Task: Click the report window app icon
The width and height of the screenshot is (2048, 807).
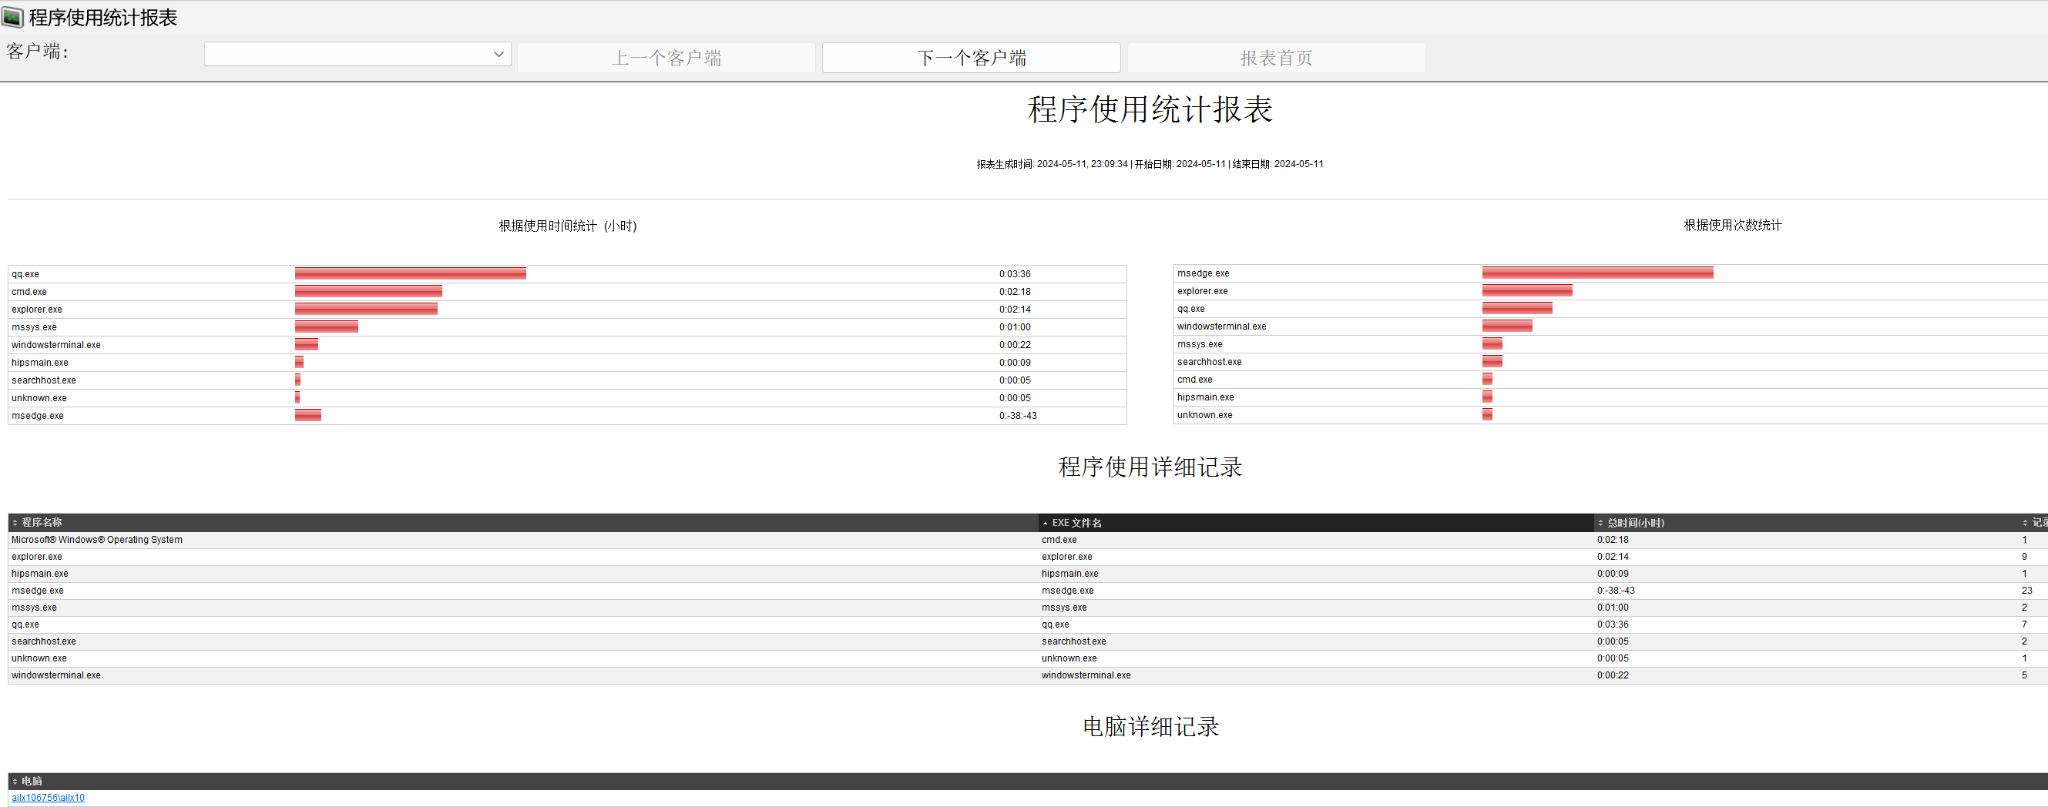Action: coord(13,17)
